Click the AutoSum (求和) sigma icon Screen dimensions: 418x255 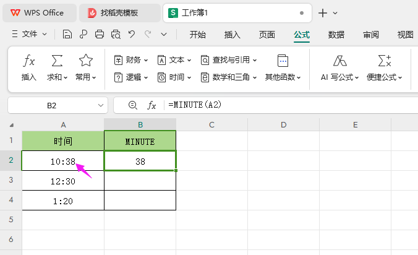pos(57,61)
